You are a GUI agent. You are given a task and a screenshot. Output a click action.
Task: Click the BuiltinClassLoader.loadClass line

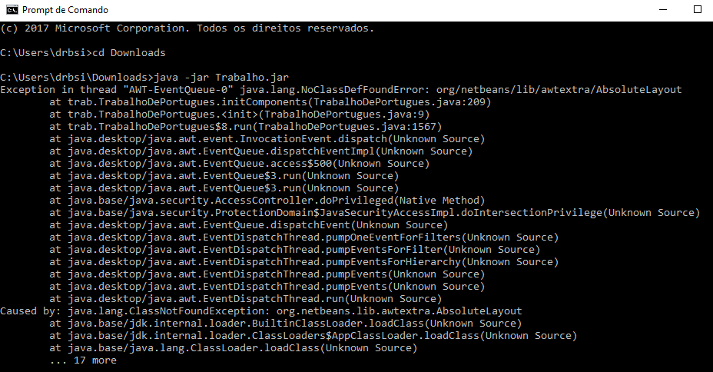(x=286, y=323)
